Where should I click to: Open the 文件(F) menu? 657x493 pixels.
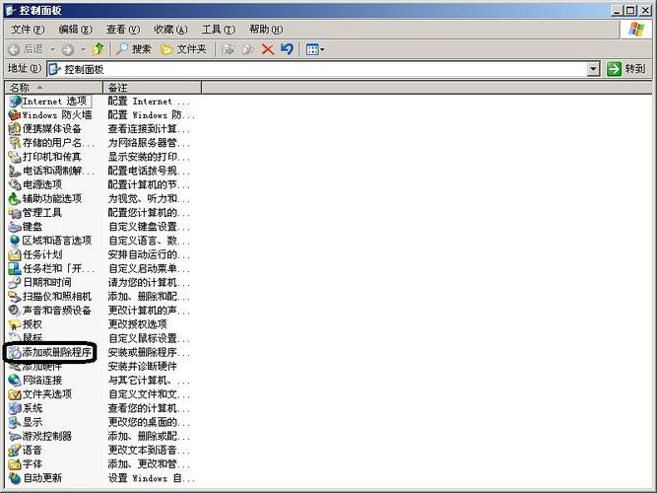click(x=28, y=30)
